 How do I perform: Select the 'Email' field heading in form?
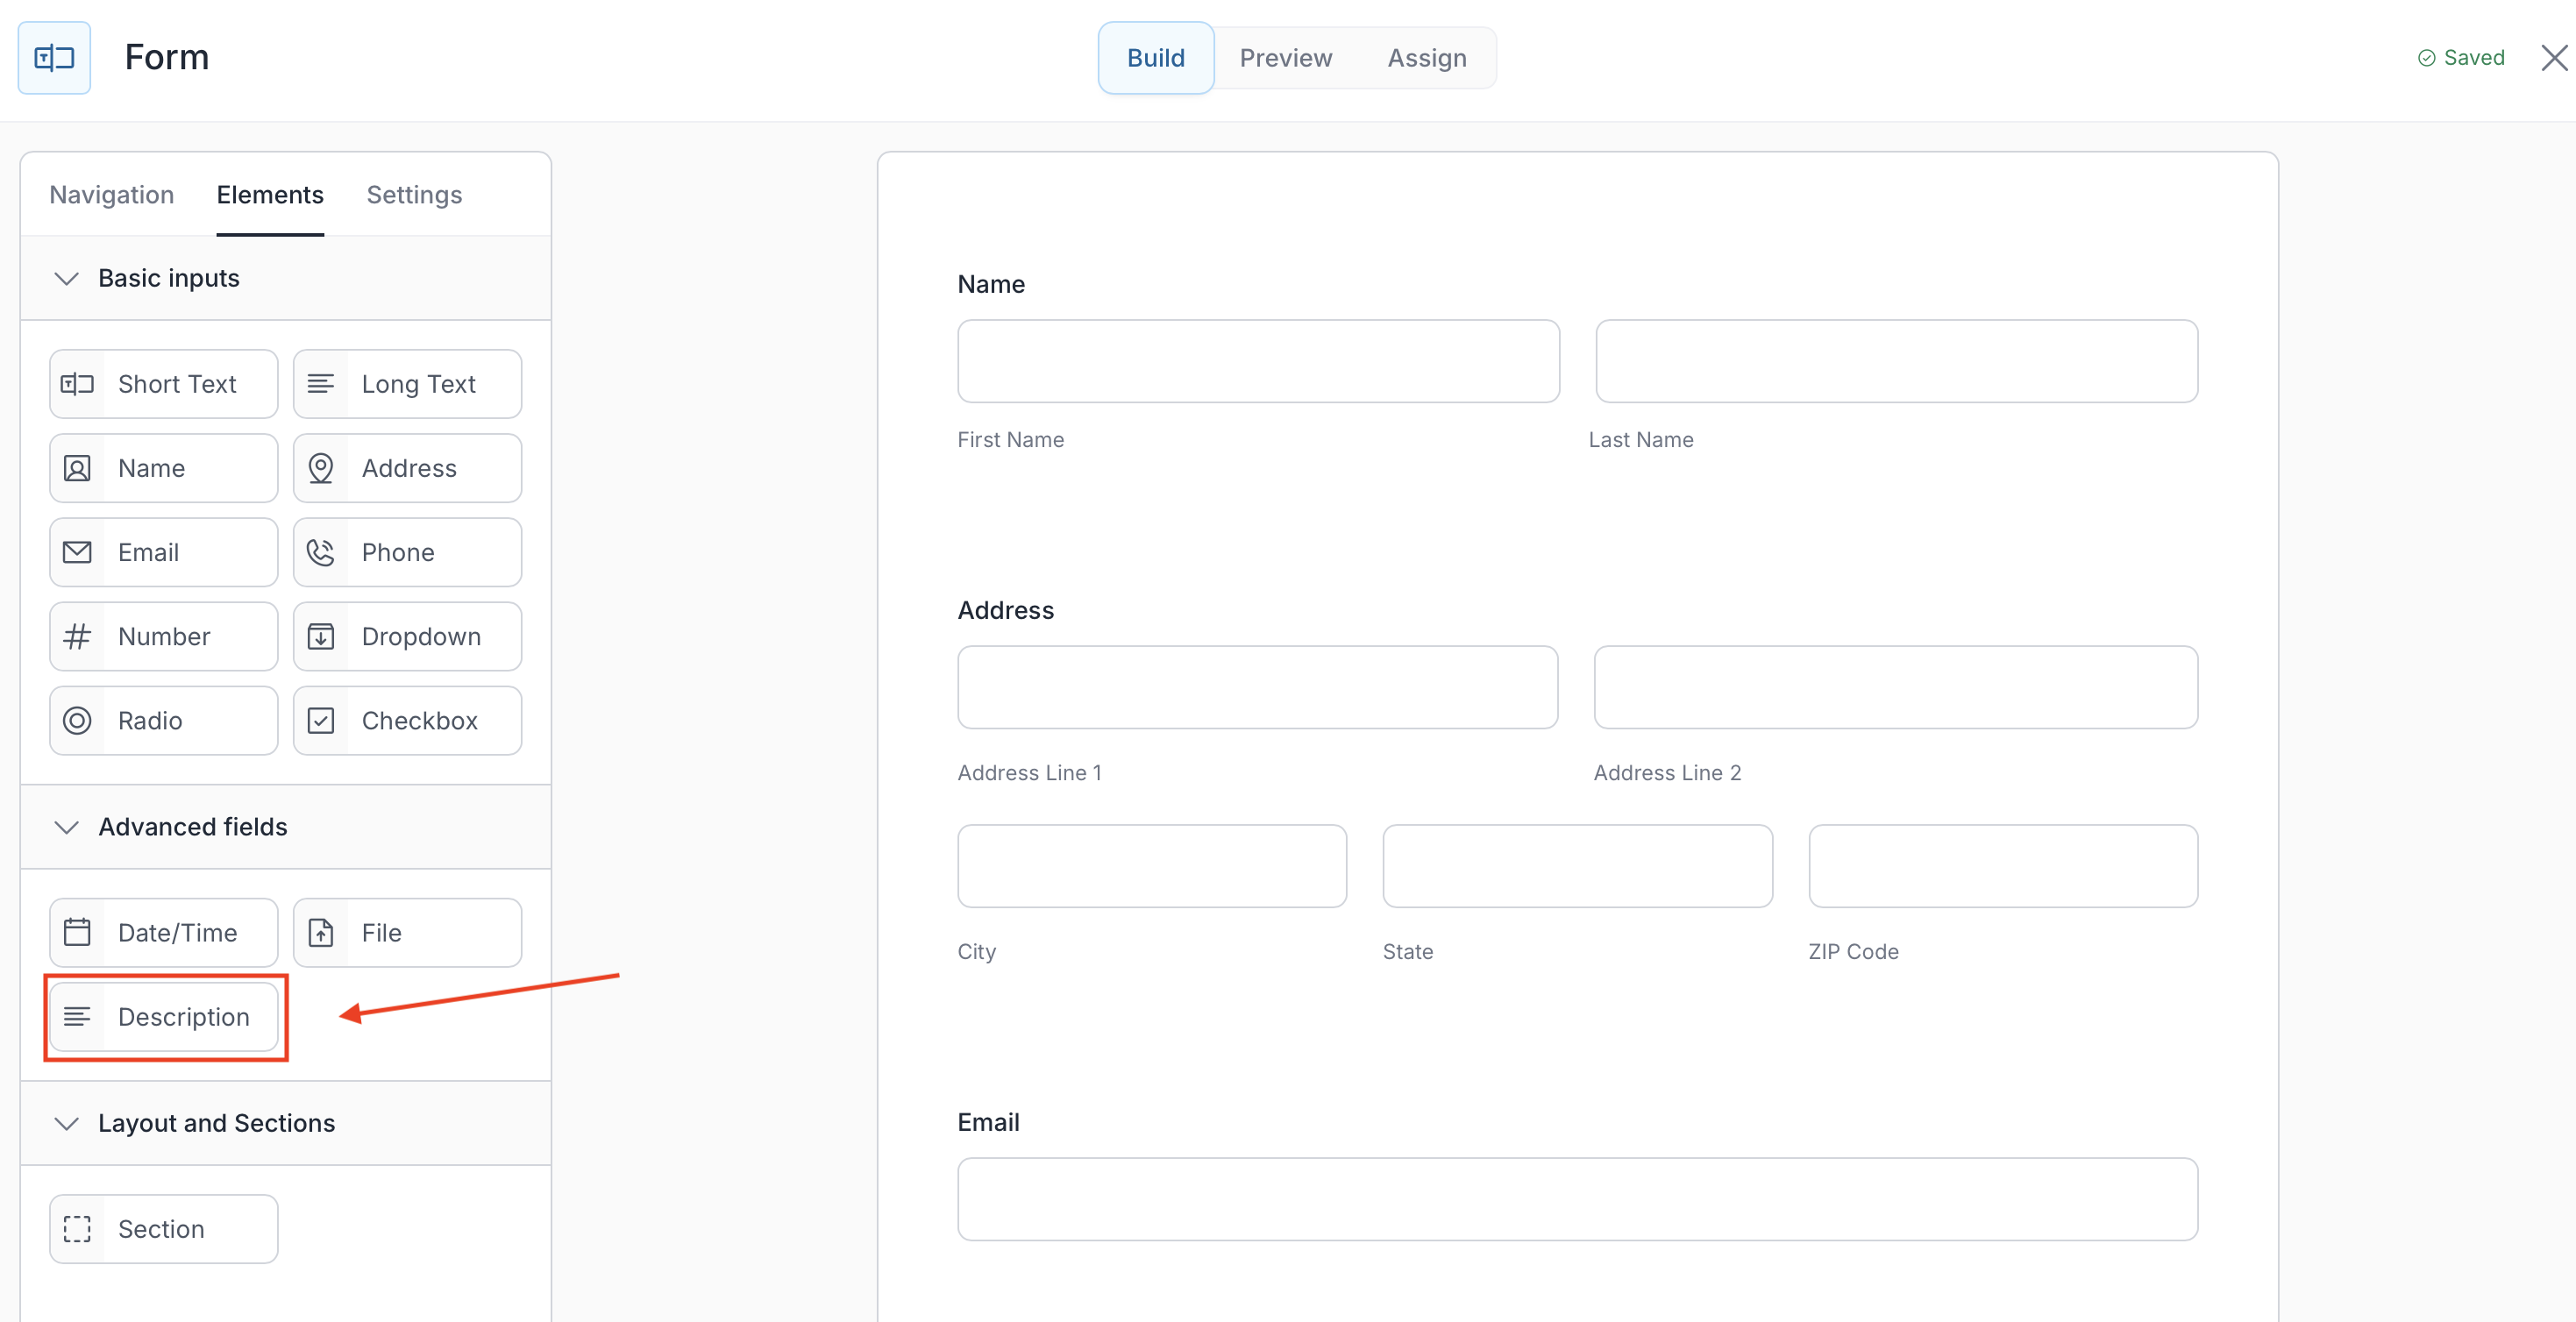pos(988,1122)
